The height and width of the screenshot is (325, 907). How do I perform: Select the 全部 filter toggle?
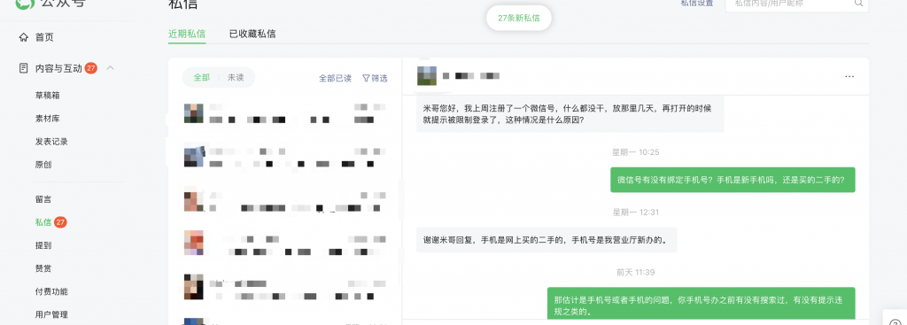pos(201,78)
